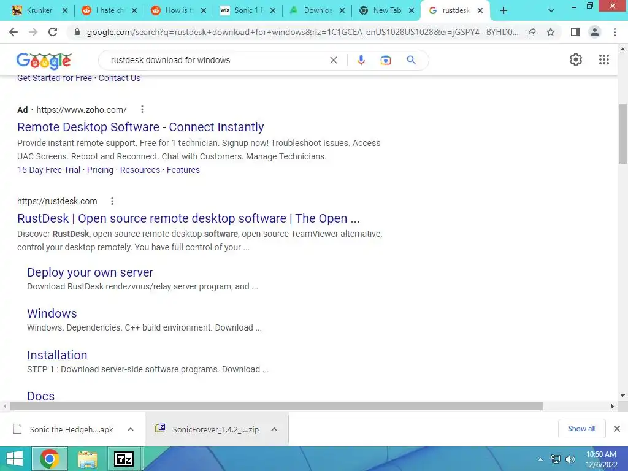Viewport: 628px width, 471px height.
Task: Click the 'Contact Us' link
Action: (120, 78)
